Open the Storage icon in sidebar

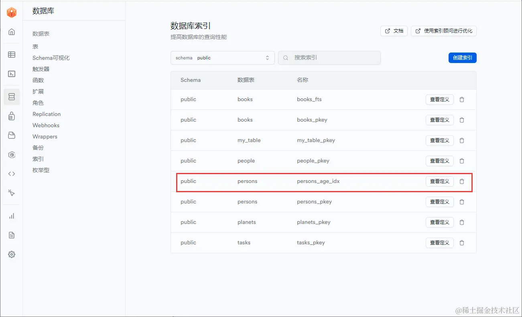(12, 135)
